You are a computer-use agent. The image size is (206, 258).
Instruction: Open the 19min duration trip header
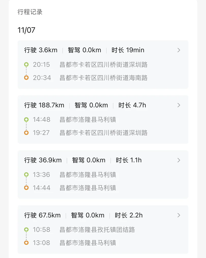128,50
